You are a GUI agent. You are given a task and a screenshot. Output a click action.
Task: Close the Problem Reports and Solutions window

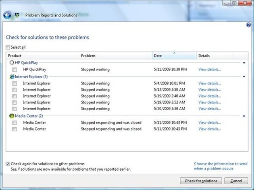point(245,3)
